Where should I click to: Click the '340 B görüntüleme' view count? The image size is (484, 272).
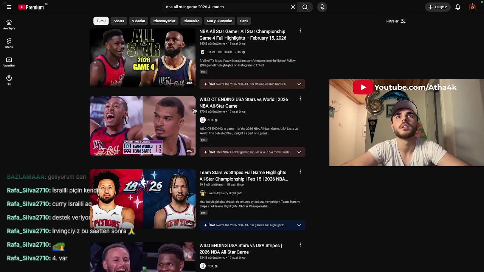coord(212,43)
